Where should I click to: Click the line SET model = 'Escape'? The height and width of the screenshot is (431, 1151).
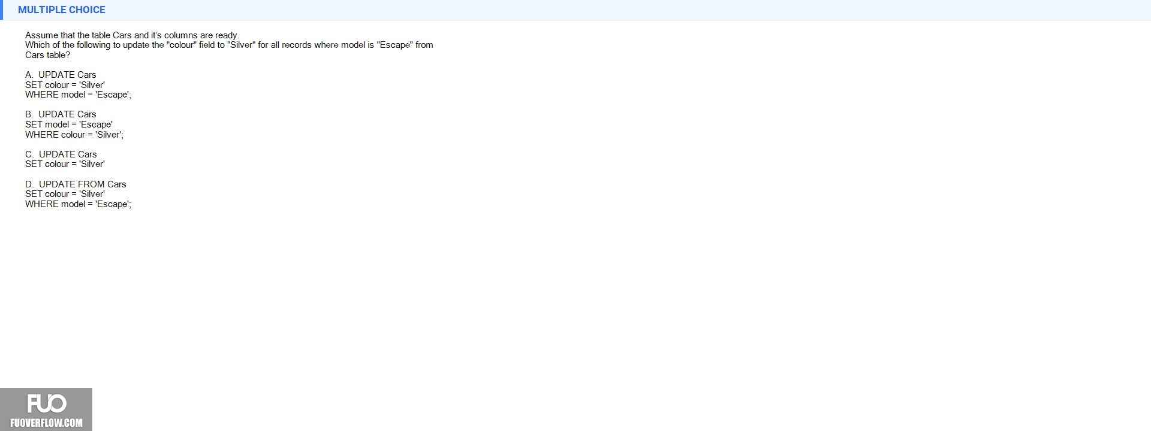click(69, 125)
